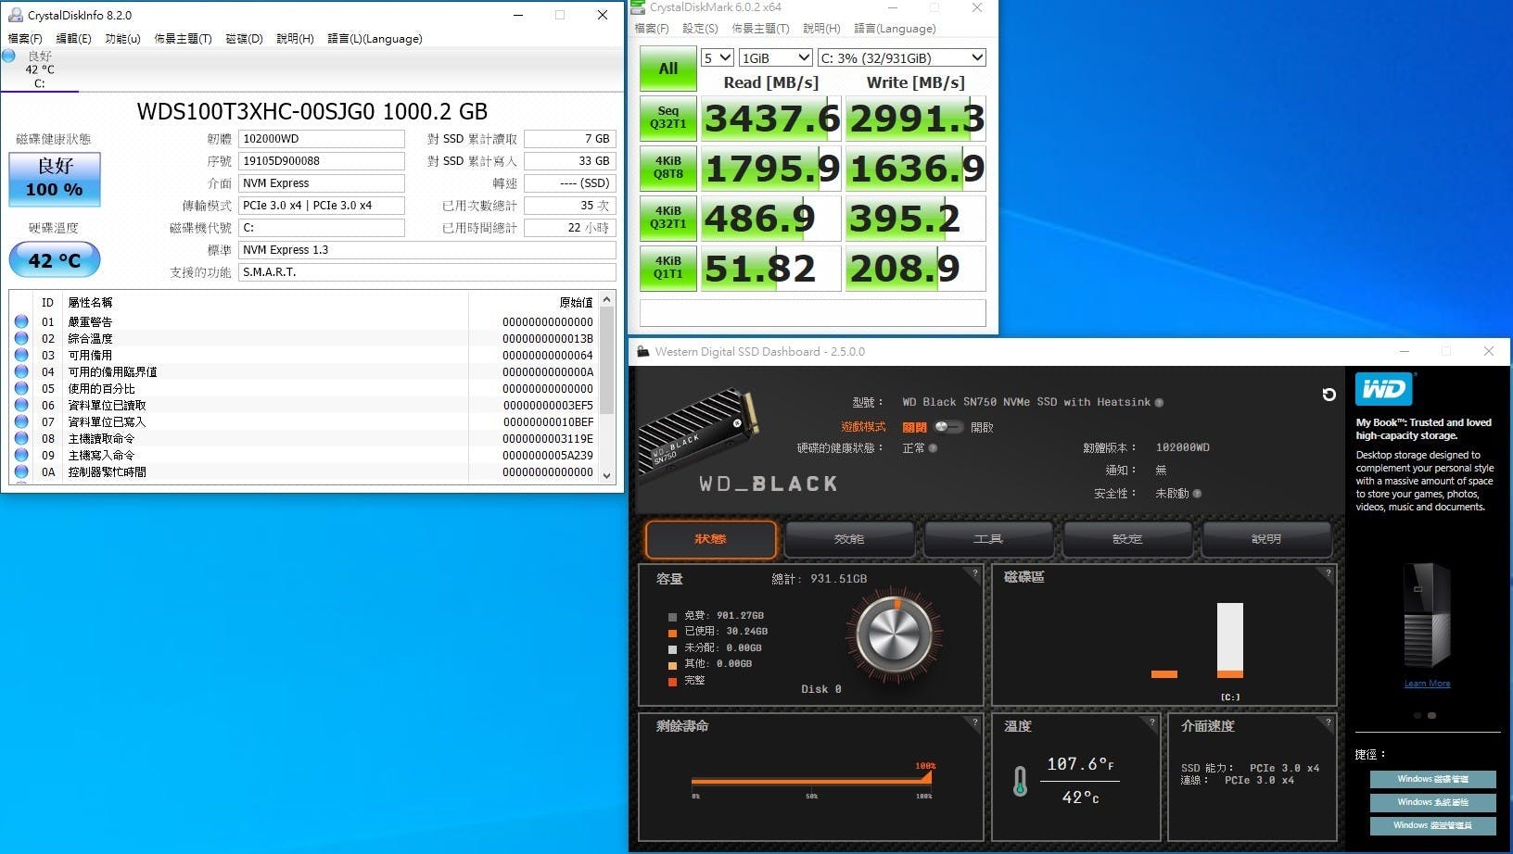Image resolution: width=1513 pixels, height=854 pixels.
Task: Click the WD logo in the sidebar
Action: point(1383,389)
